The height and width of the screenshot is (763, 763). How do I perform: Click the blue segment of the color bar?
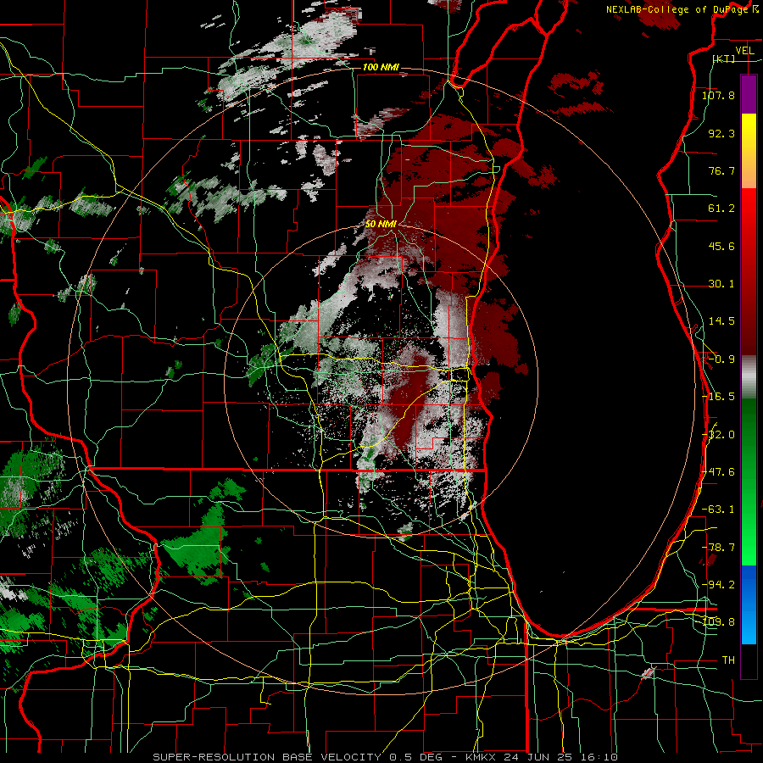point(749,604)
